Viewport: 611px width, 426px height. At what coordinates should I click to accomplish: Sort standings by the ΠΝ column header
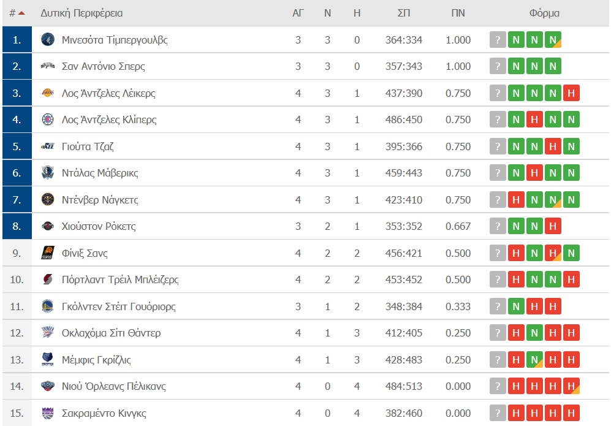tap(458, 13)
